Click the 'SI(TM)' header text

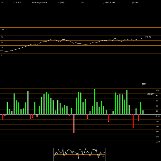pyautogui.click(x=61, y=3)
